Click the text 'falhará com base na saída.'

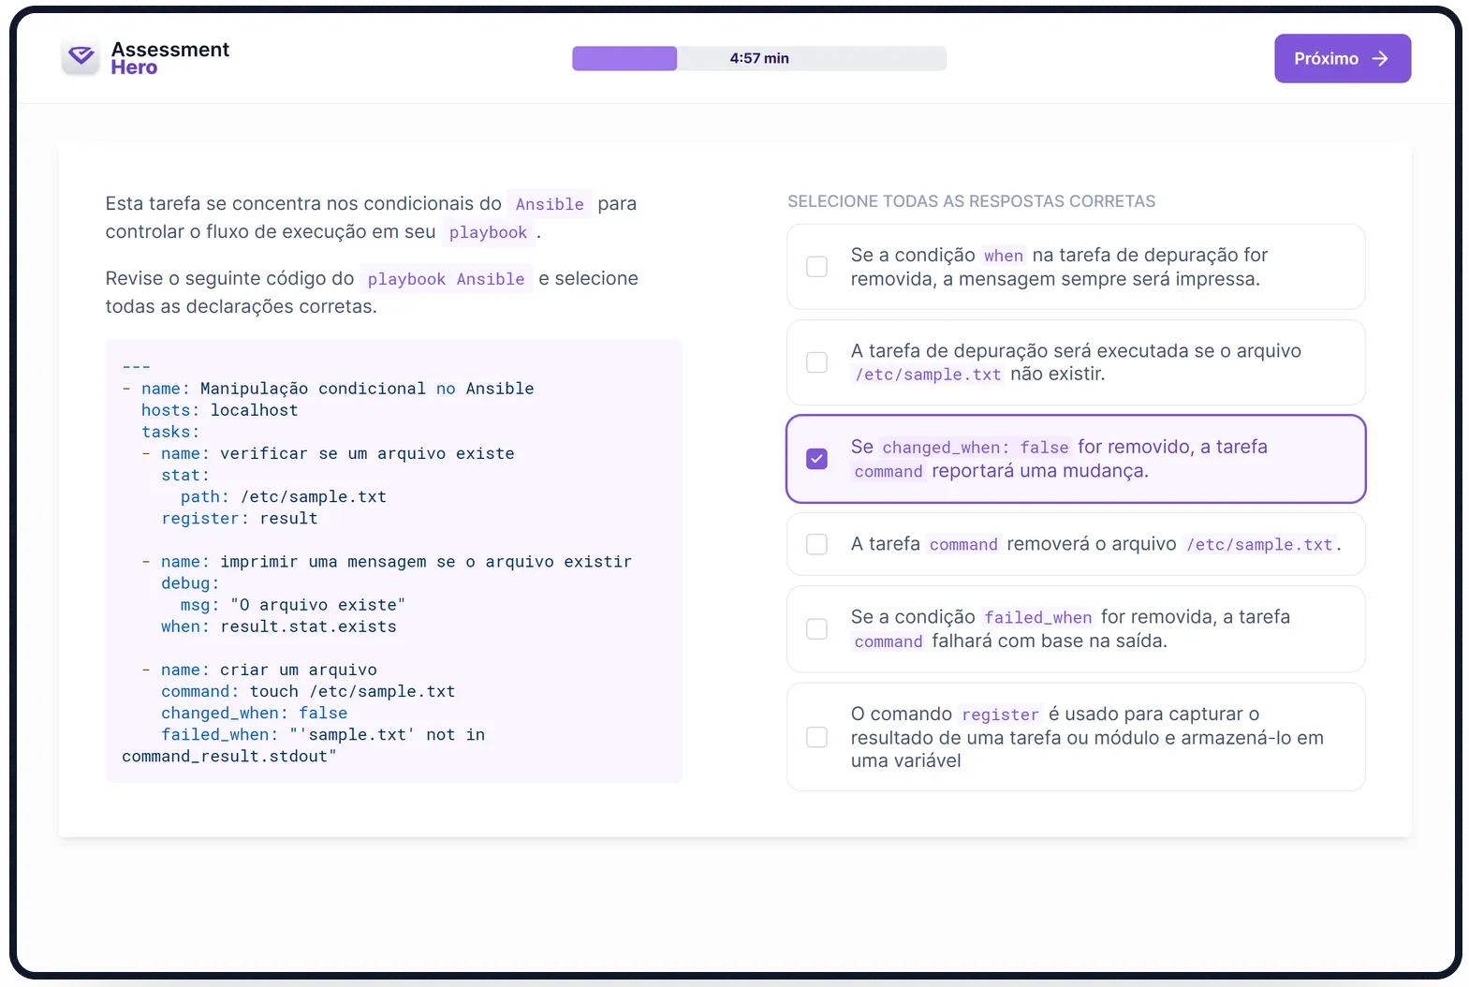pyautogui.click(x=1050, y=641)
